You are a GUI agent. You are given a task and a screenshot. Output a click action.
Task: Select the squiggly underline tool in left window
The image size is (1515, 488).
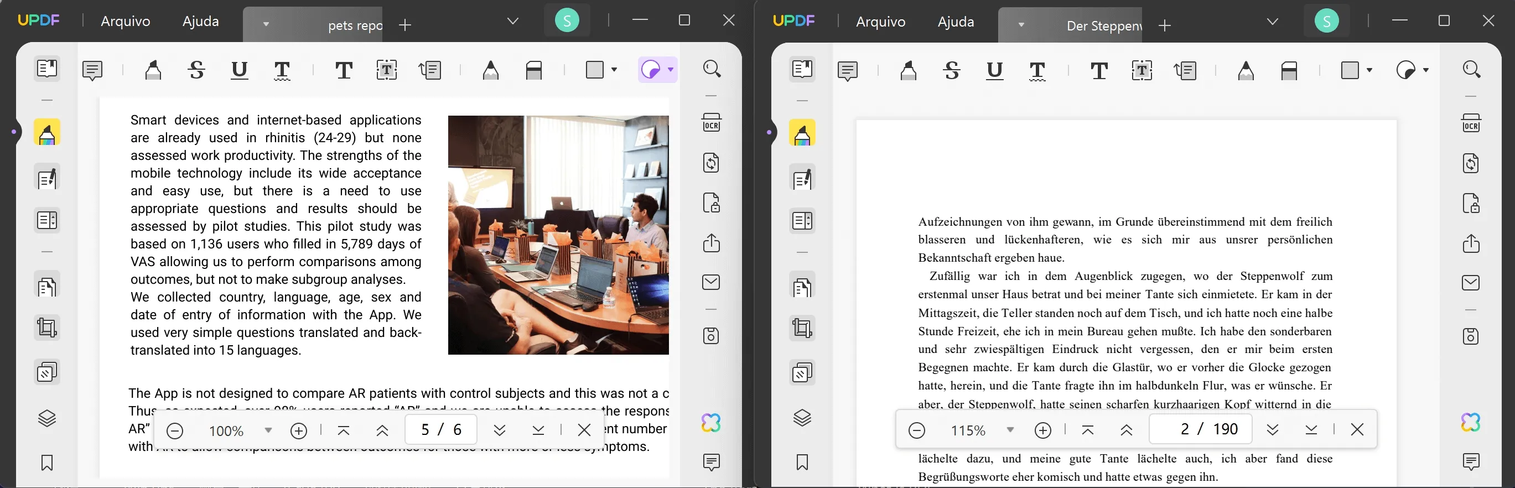282,71
